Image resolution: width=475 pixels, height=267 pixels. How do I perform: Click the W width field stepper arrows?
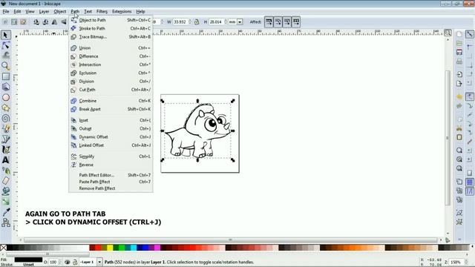click(190, 22)
